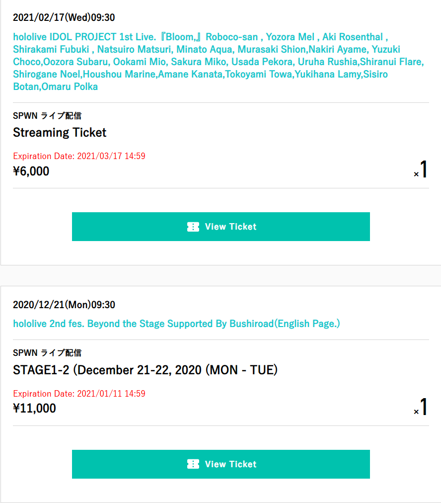Click SPWN ライブ配信 label above STAGE1-2
The image size is (441, 503).
47,353
